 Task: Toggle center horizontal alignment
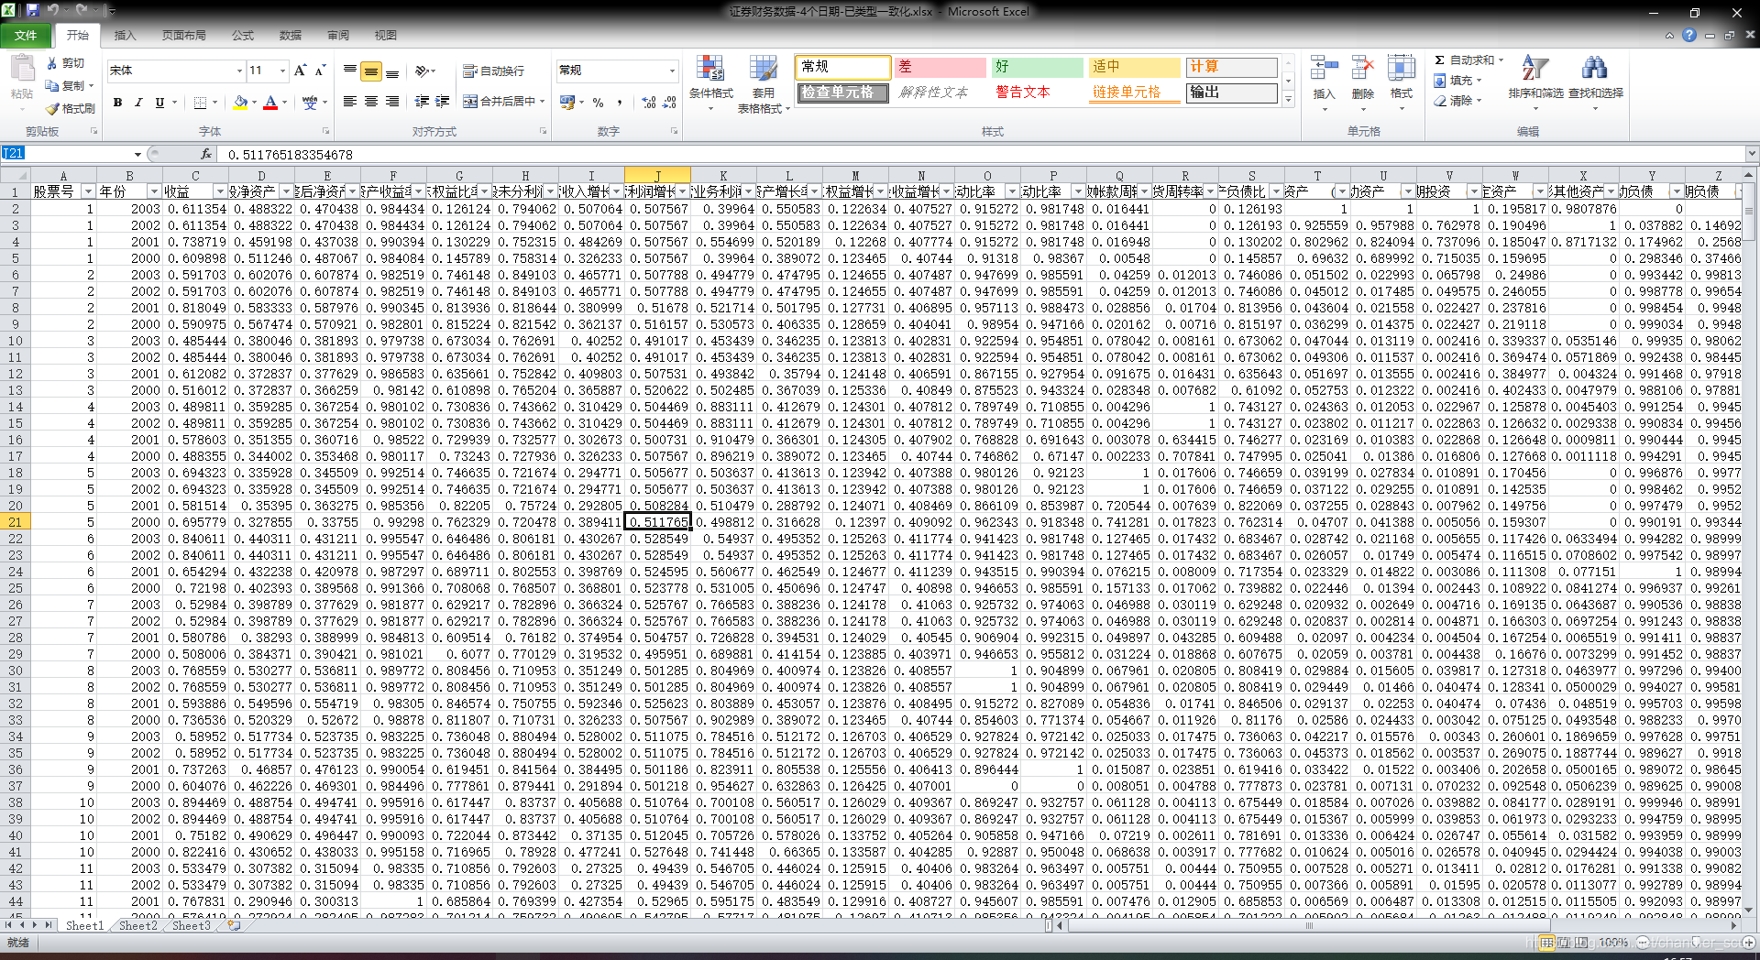pos(371,102)
